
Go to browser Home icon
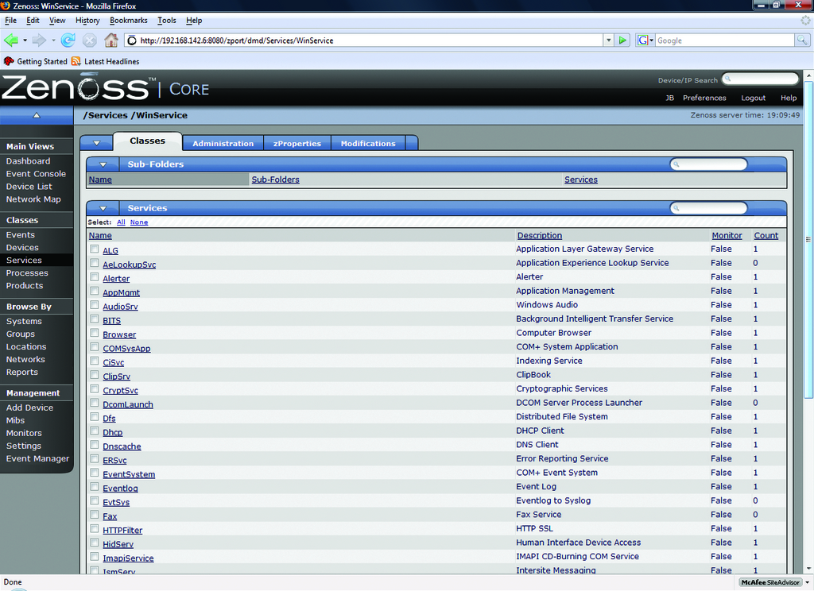tap(111, 40)
